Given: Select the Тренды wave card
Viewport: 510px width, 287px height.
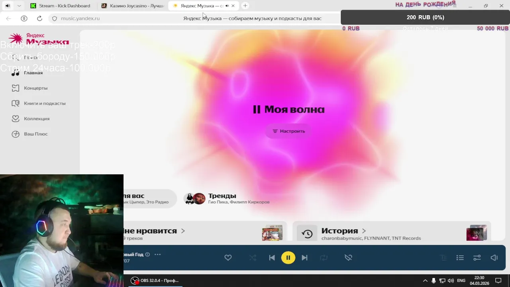Looking at the screenshot, I should point(227,199).
